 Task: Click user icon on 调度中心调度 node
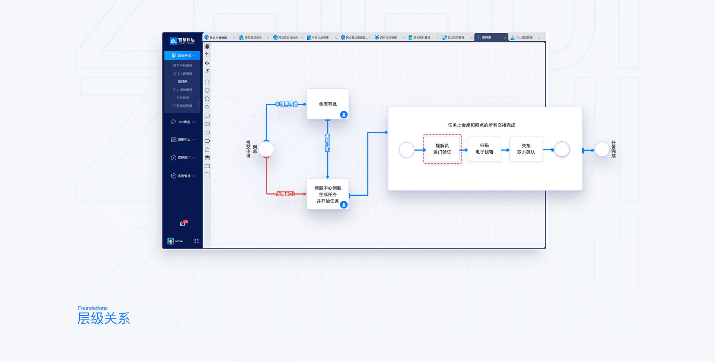tap(344, 205)
